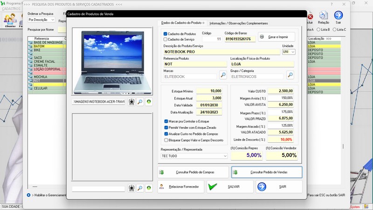Image resolution: width=373 pixels, height=210 pixels.
Task: Click the webcam icon under second image box
Action: pos(131,188)
